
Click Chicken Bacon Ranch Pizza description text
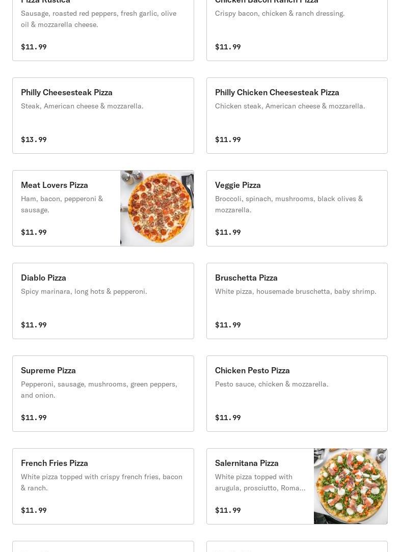[280, 13]
